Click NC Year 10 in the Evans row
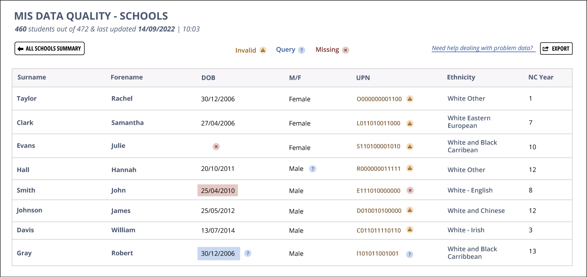The height and width of the screenshot is (277, 587). (x=533, y=147)
